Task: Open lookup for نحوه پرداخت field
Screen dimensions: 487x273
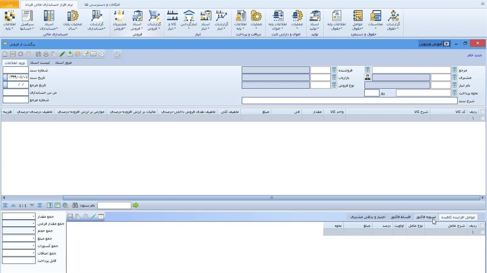Action: point(454,93)
